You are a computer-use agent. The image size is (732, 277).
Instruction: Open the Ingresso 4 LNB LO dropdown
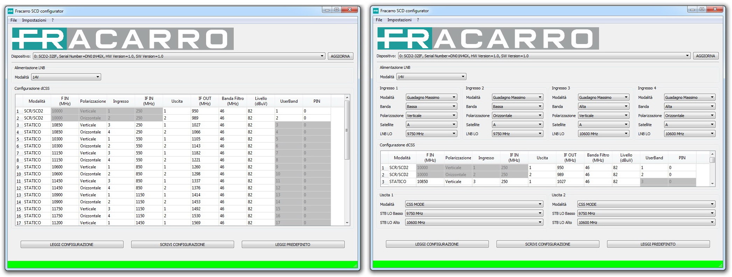pyautogui.click(x=689, y=134)
